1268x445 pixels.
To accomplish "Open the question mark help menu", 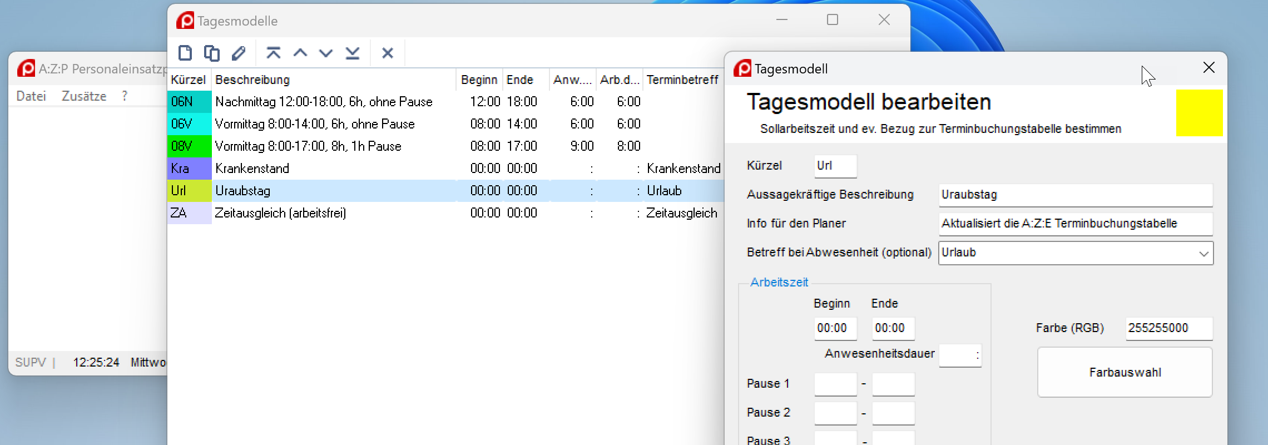I will pyautogui.click(x=125, y=96).
